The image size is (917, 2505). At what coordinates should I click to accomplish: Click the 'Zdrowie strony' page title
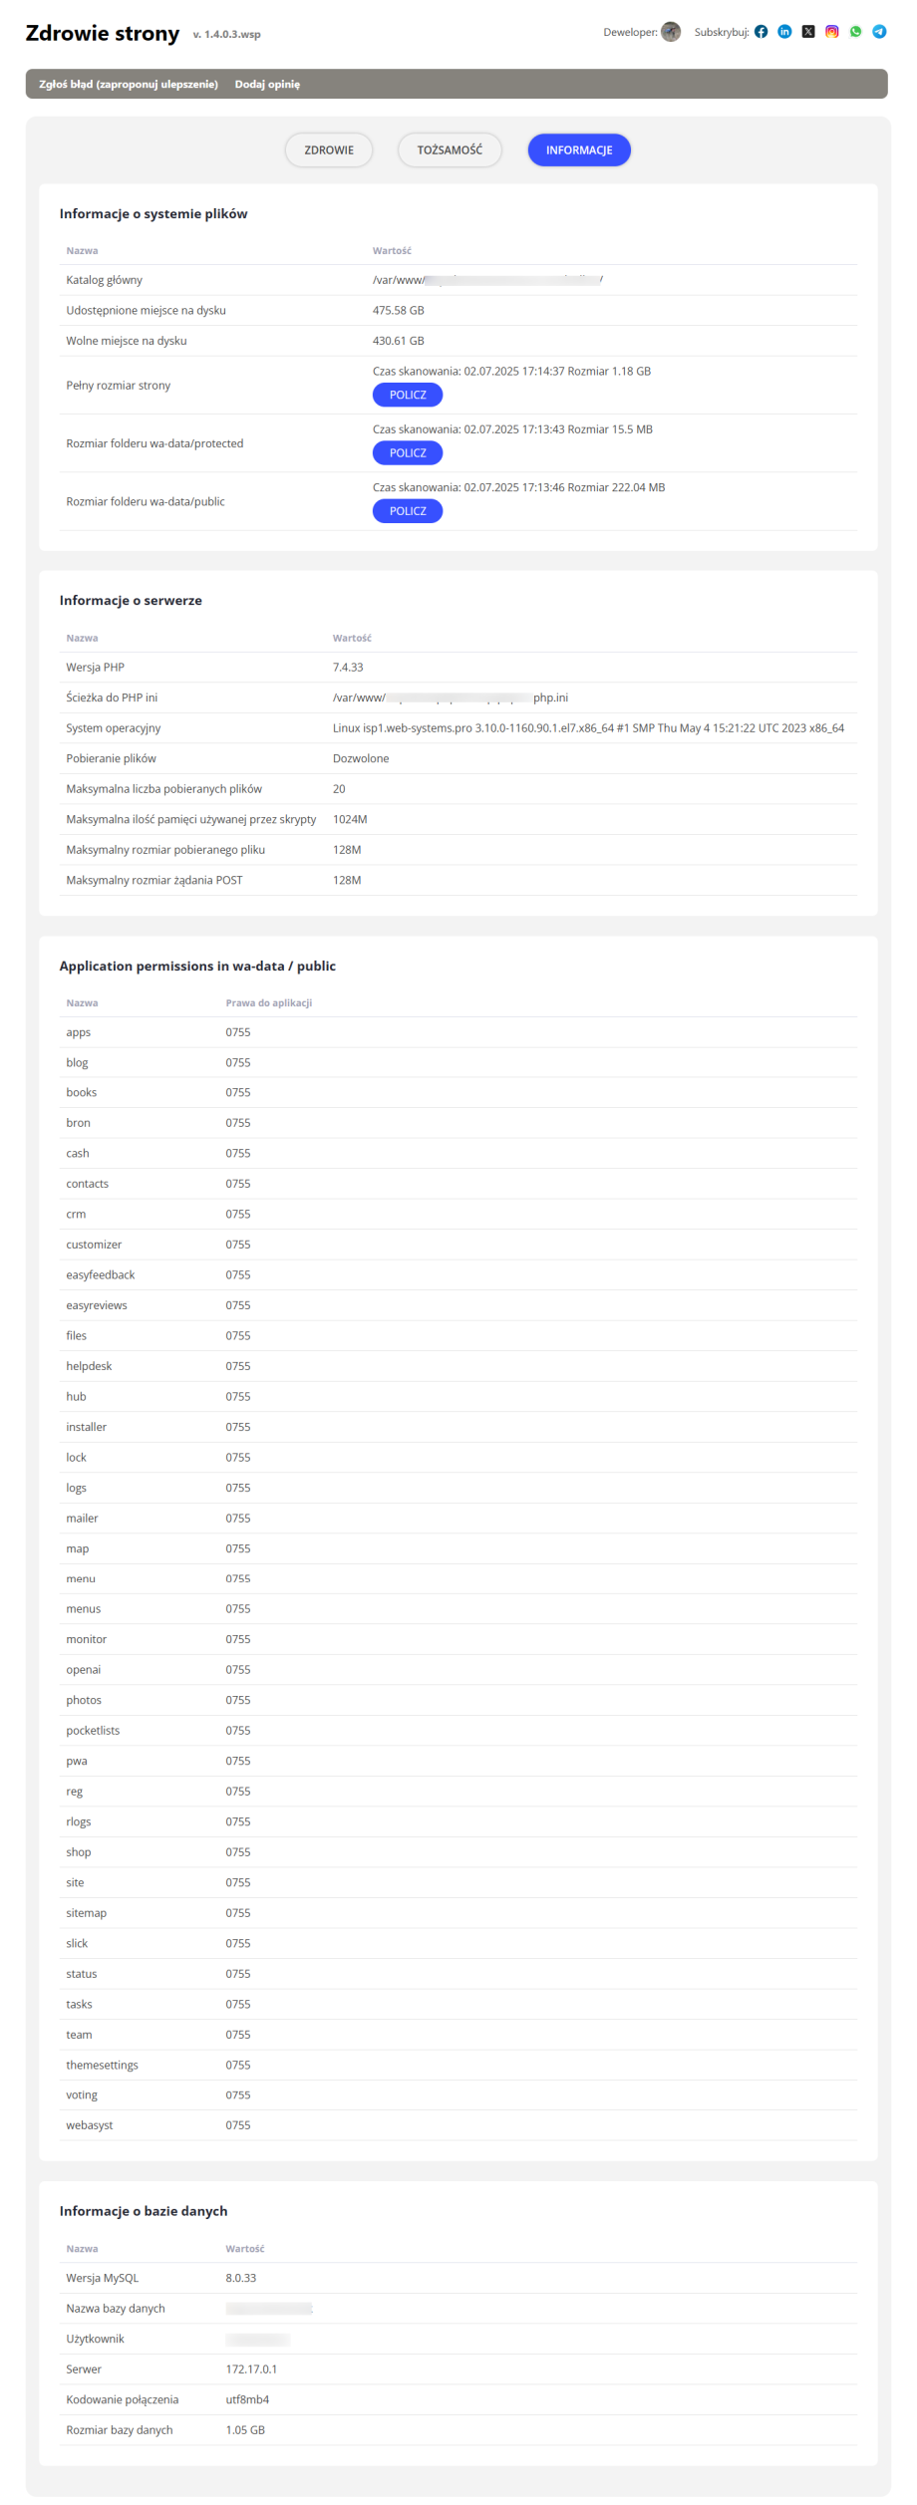(103, 34)
